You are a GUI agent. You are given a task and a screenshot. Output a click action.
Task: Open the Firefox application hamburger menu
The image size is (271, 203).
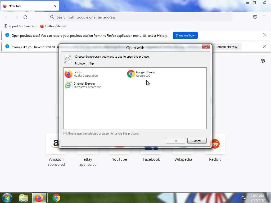coord(265,17)
